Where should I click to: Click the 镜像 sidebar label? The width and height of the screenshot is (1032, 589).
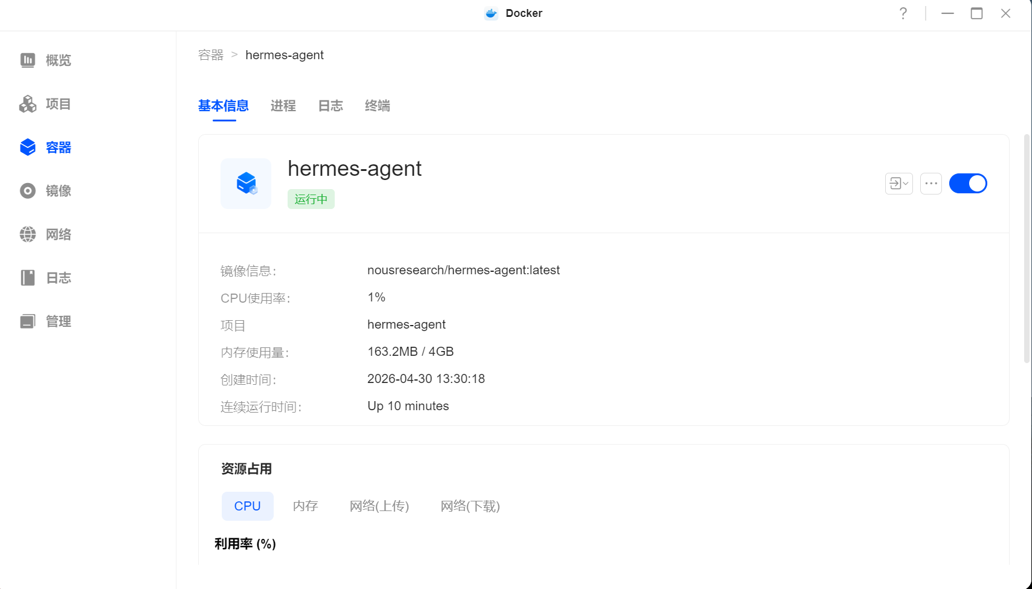[59, 191]
